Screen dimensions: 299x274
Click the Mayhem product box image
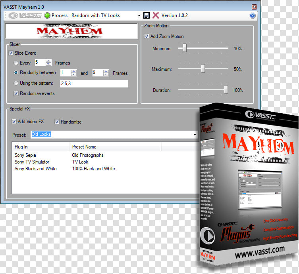(x=249, y=185)
